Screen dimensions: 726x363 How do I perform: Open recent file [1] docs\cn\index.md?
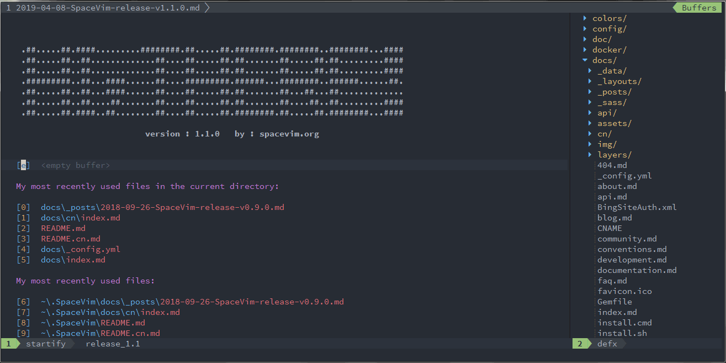click(68, 218)
